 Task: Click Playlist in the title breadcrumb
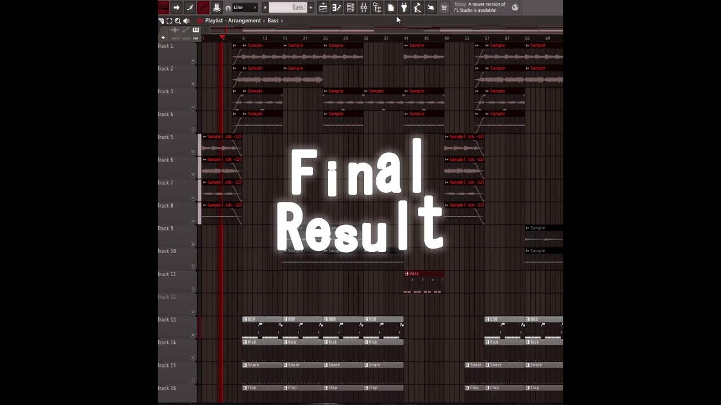pos(213,21)
